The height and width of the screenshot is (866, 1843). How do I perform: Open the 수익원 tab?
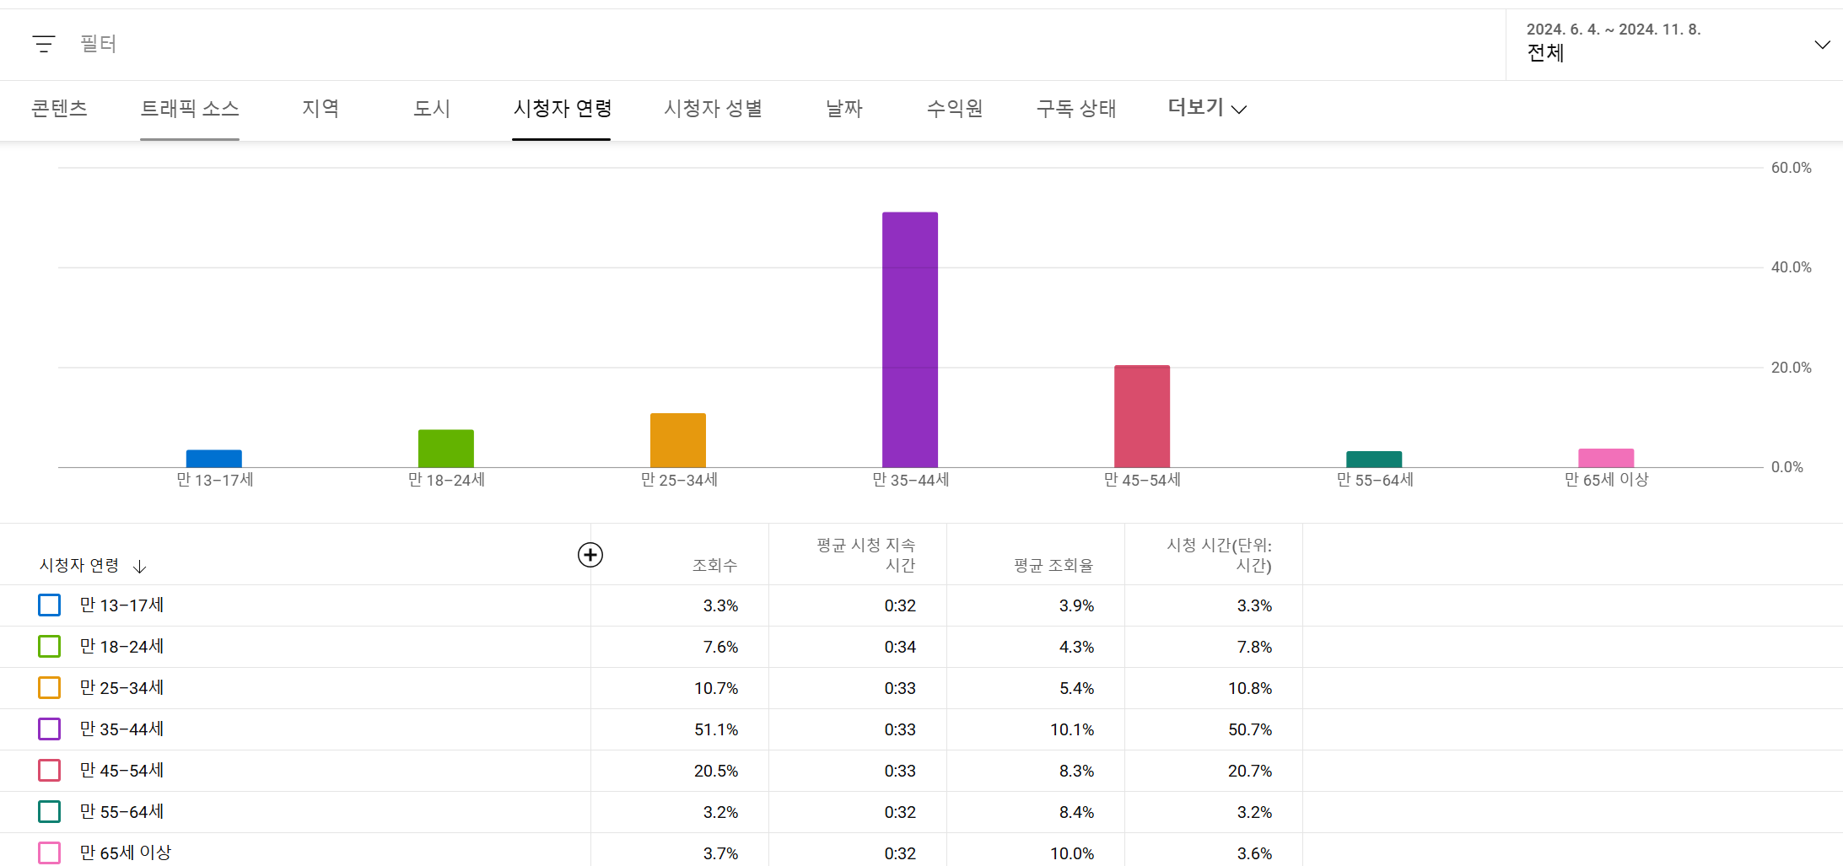[x=955, y=108]
